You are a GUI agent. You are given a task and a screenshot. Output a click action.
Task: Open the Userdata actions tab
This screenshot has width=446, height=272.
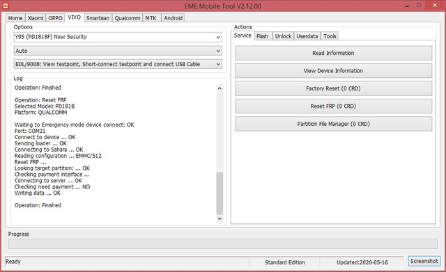[x=307, y=36]
